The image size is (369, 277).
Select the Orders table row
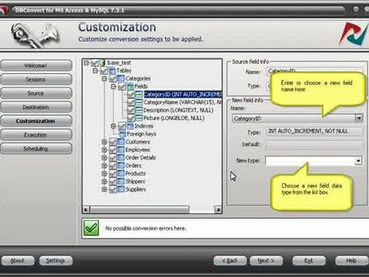click(x=134, y=165)
